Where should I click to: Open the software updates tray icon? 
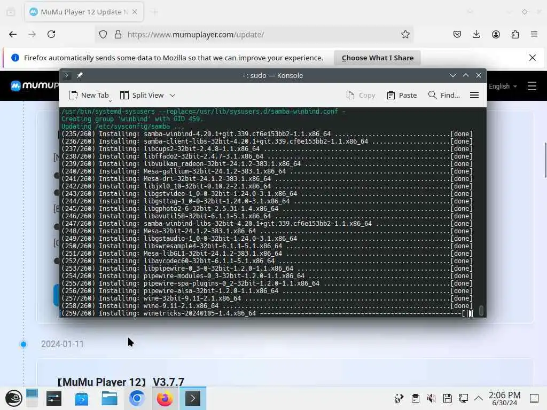point(398,398)
